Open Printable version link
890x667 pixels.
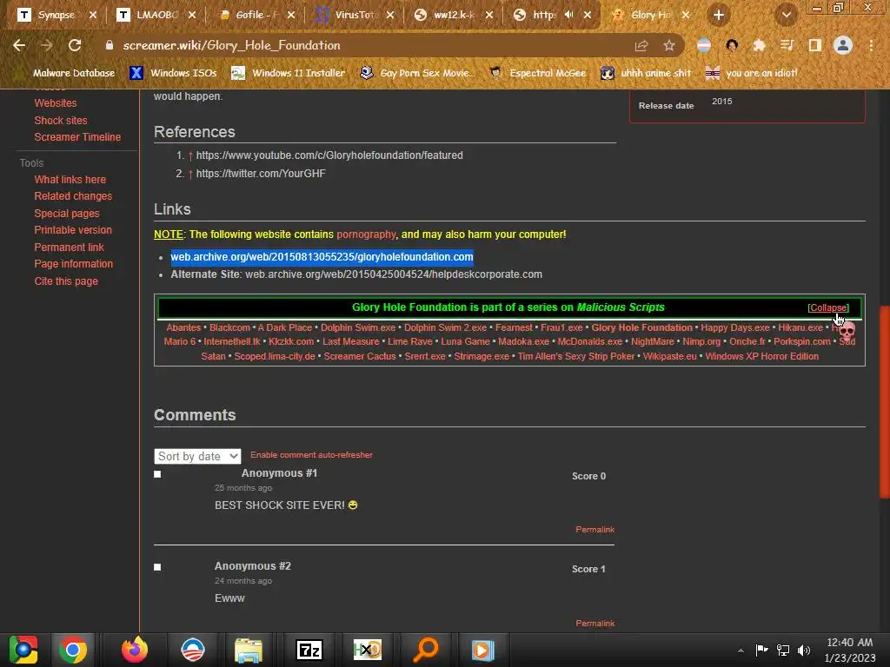click(x=73, y=230)
